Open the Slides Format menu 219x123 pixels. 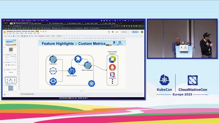(22, 33)
